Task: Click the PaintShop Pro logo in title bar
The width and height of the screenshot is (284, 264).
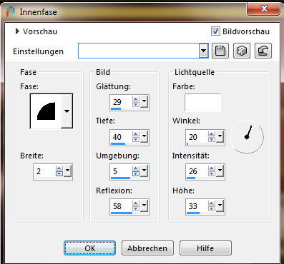Action: (11, 11)
